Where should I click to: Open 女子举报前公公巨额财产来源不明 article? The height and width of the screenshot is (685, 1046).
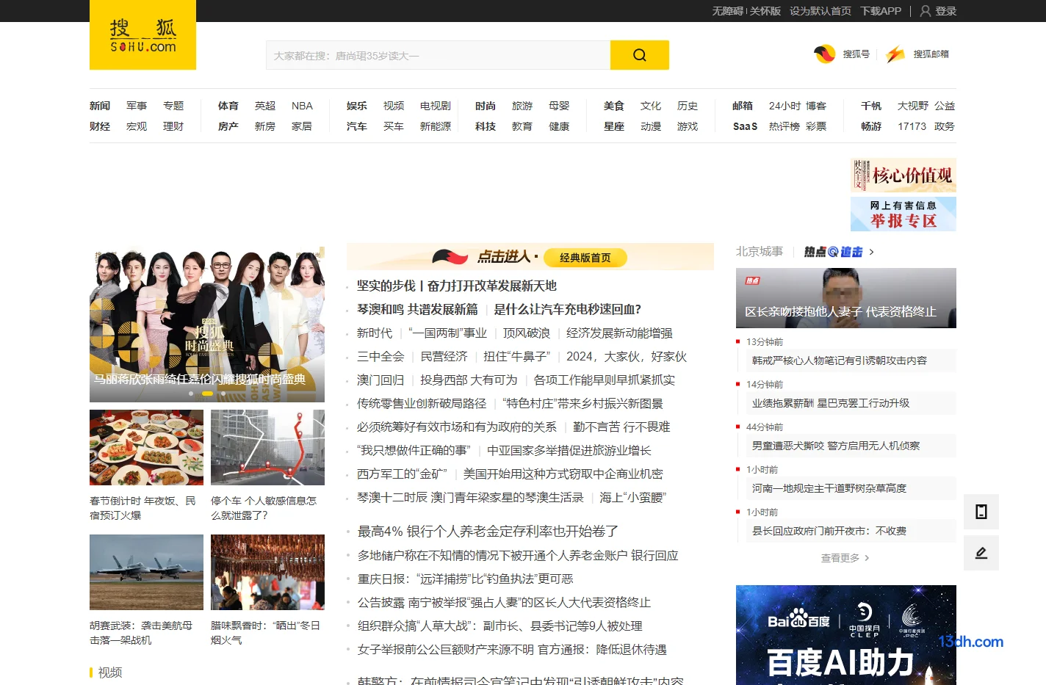513,650
